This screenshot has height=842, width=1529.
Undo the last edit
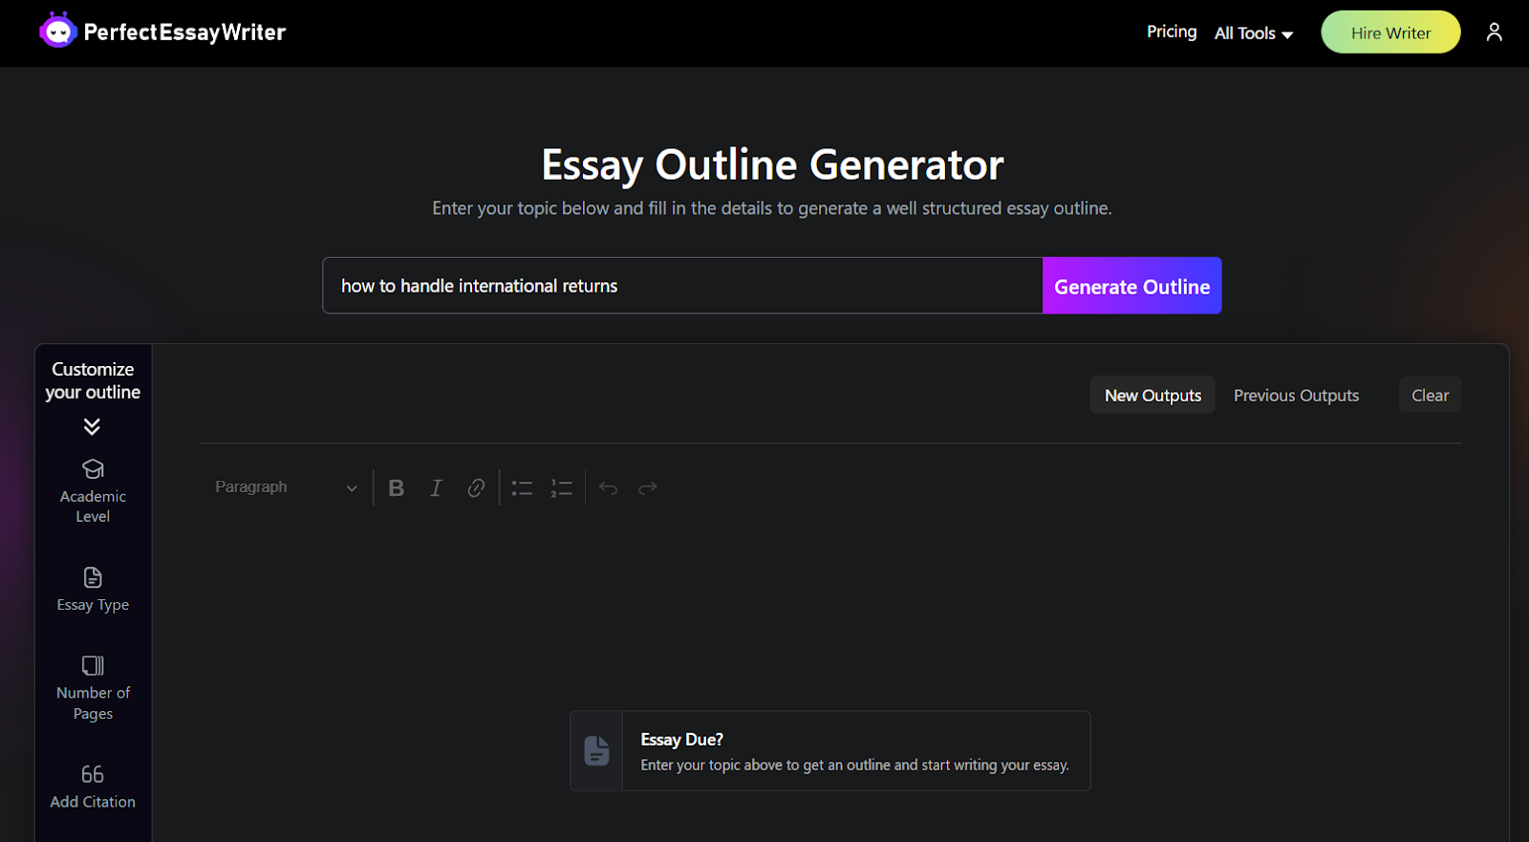click(x=608, y=488)
